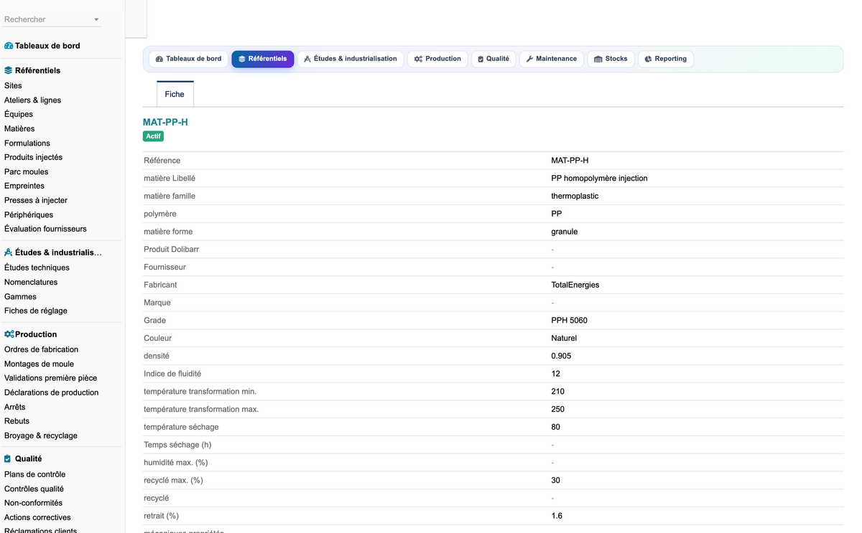Click the pie chart icon in Reporting tab

648,59
